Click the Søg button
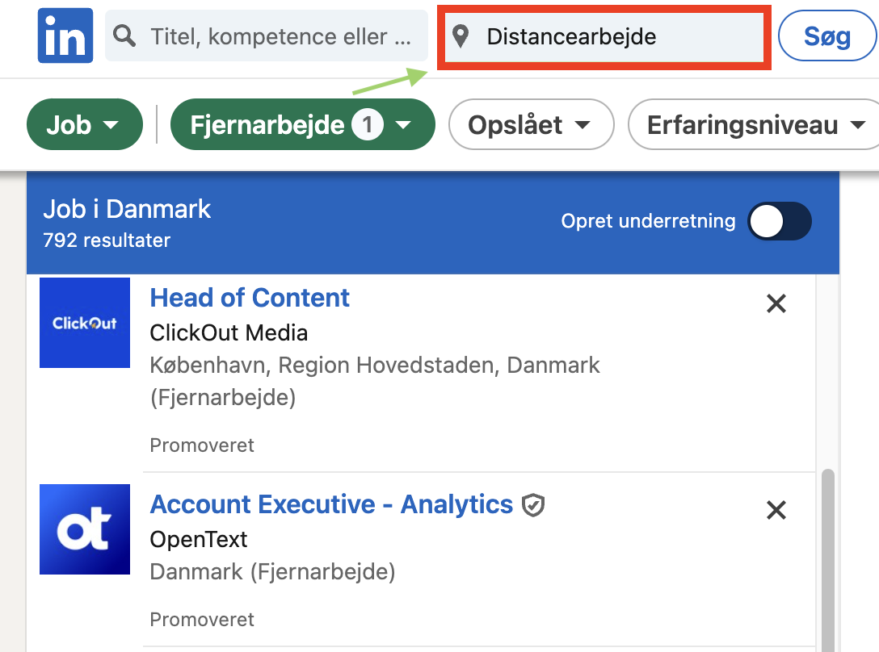This screenshot has height=652, width=879. coord(826,36)
